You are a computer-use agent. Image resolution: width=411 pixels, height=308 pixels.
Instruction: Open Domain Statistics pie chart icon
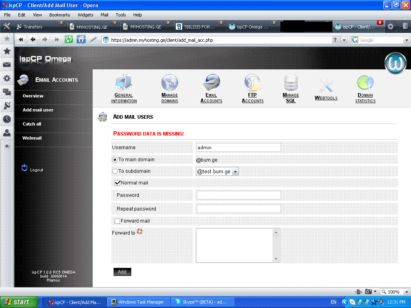365,83
